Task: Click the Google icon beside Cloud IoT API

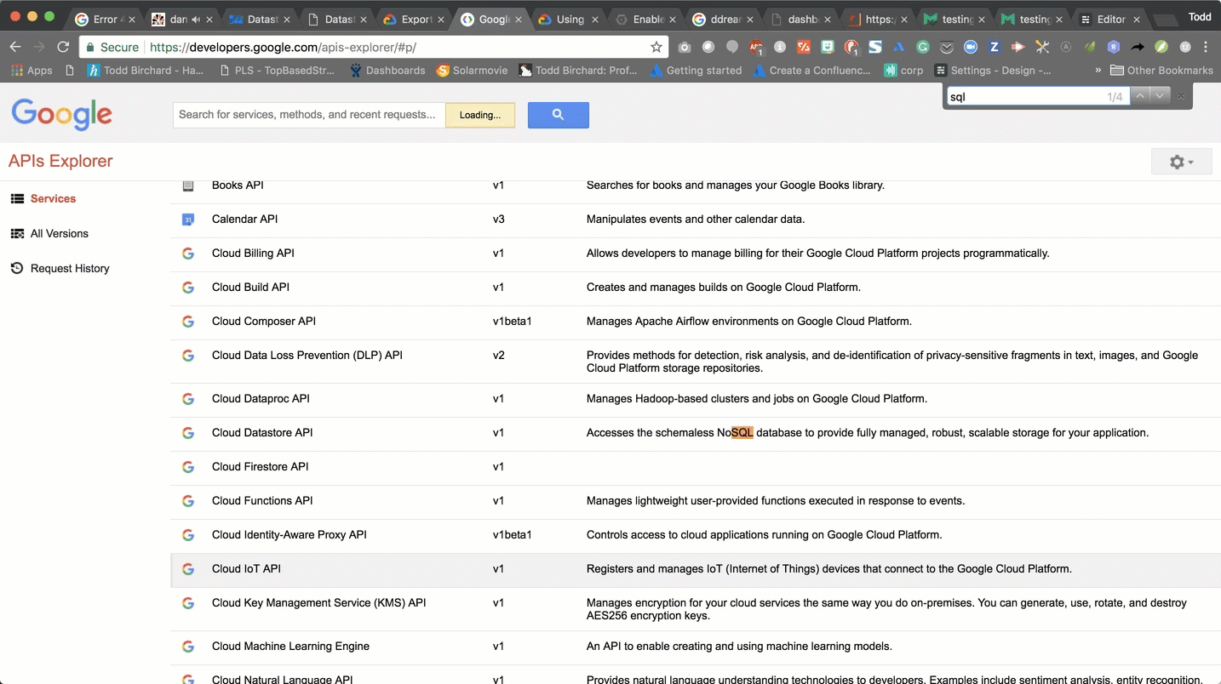Action: (x=188, y=569)
